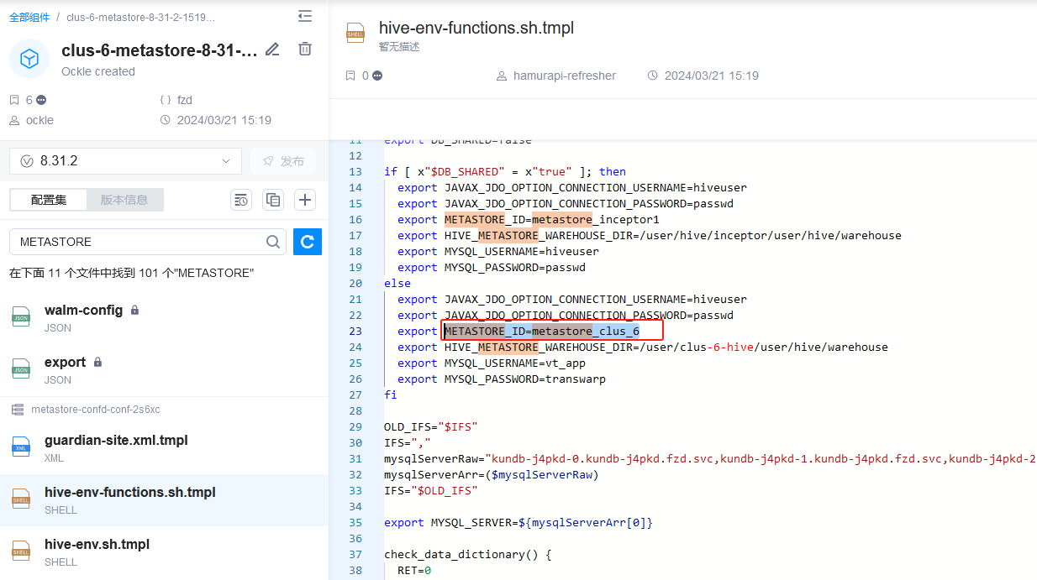
Task: Click the owner icon next to ockle
Action: [x=14, y=120]
